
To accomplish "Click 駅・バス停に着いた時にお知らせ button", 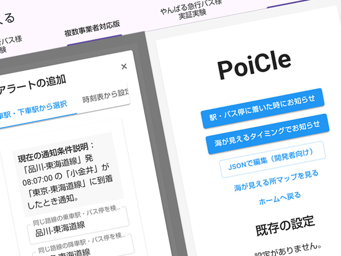I will 263,108.
